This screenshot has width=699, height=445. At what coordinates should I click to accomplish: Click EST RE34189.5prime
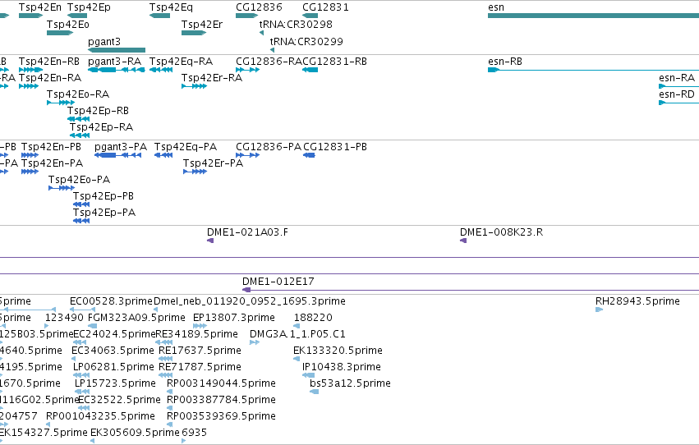[x=164, y=342]
